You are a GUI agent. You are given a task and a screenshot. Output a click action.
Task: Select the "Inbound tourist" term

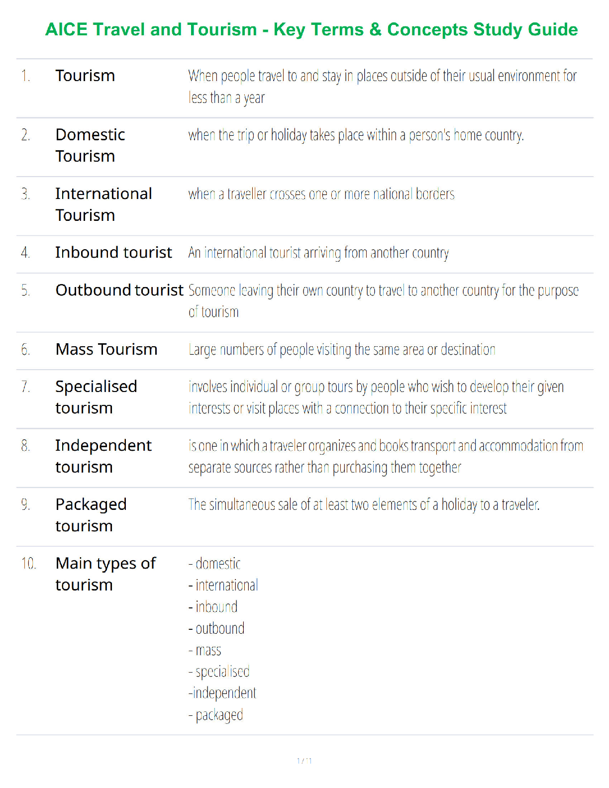(113, 253)
